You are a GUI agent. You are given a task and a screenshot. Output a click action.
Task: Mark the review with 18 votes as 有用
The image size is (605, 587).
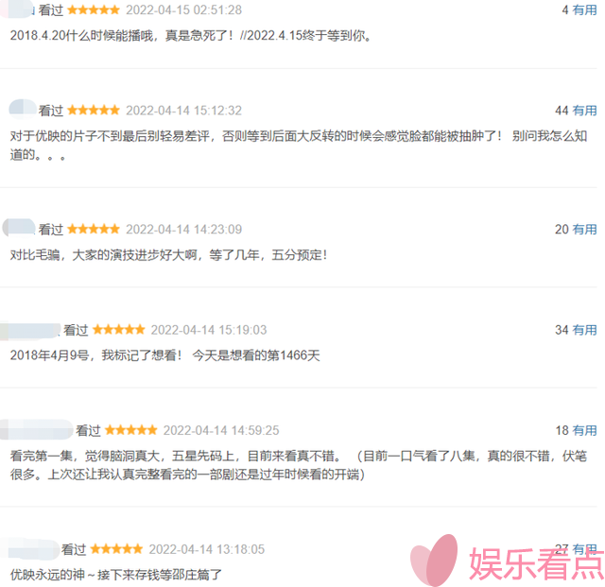point(584,430)
